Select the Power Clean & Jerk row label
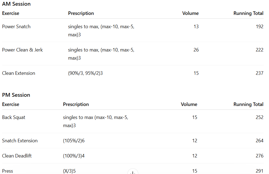 click(x=22, y=50)
